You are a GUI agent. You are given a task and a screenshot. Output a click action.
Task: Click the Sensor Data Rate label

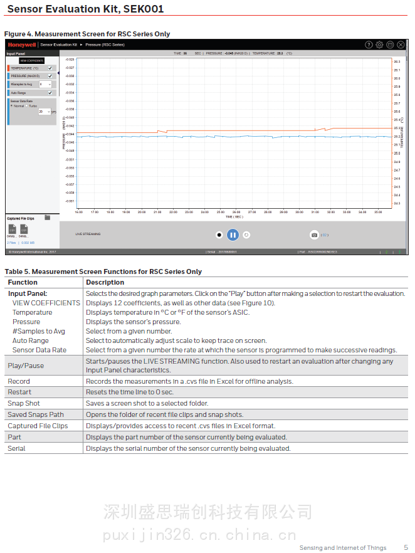pyautogui.click(x=21, y=101)
